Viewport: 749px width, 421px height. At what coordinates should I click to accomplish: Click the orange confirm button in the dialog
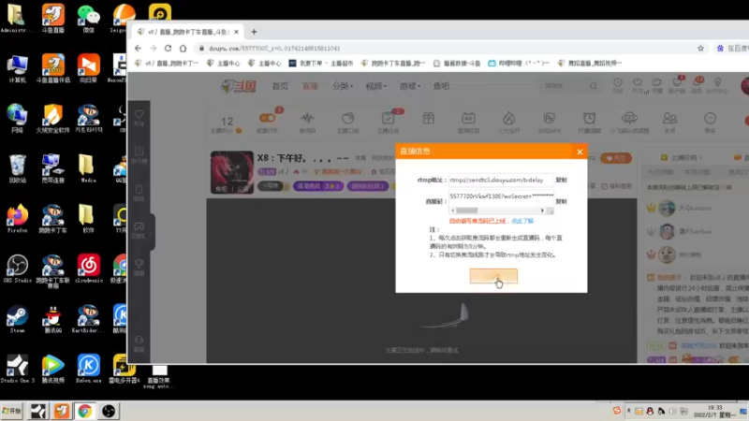(493, 276)
